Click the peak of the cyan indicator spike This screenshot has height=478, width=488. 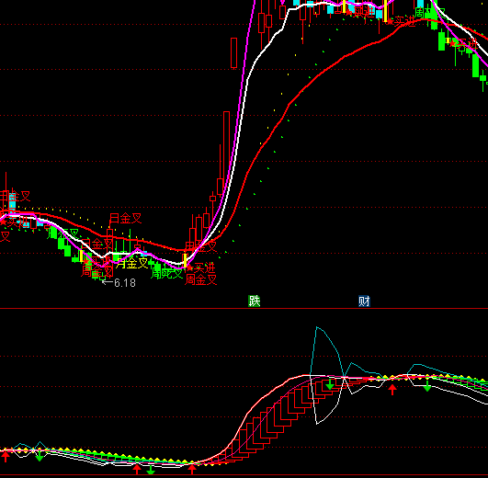(x=316, y=327)
